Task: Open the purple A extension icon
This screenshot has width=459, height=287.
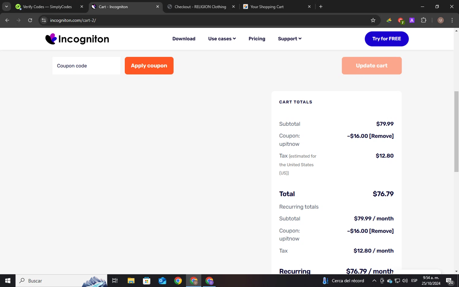Action: point(412,20)
